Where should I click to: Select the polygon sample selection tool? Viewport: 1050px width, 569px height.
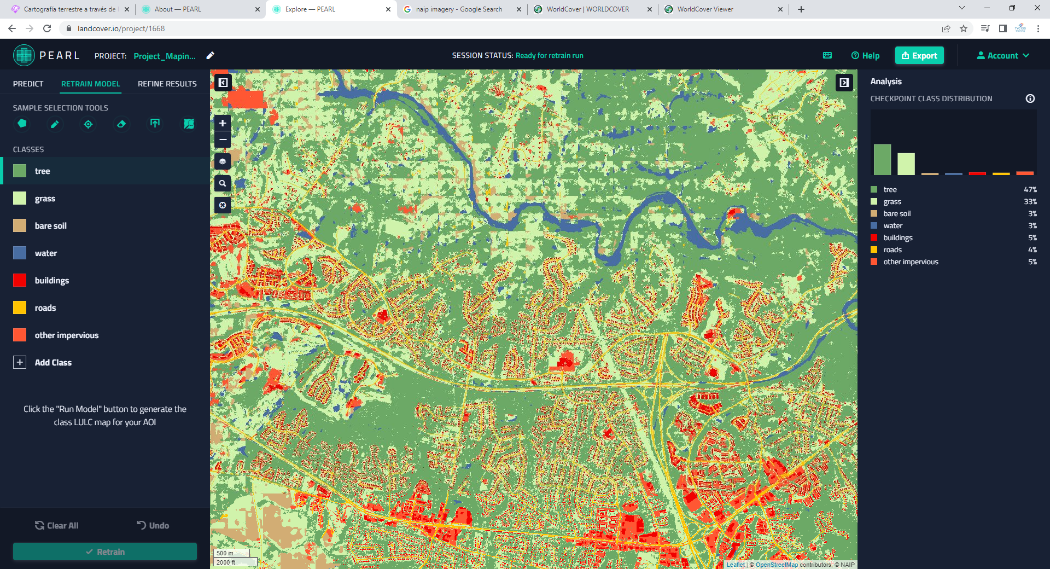click(22, 124)
